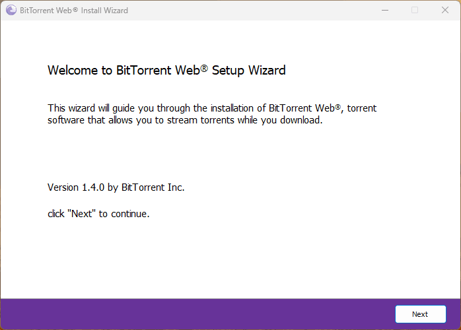Screen dimensions: 461x330
Task: Click the 'Version 1.4.0 by BitTorrent Inc.' text
Action: (x=116, y=187)
